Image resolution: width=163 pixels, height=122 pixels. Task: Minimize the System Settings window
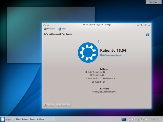click(142, 25)
